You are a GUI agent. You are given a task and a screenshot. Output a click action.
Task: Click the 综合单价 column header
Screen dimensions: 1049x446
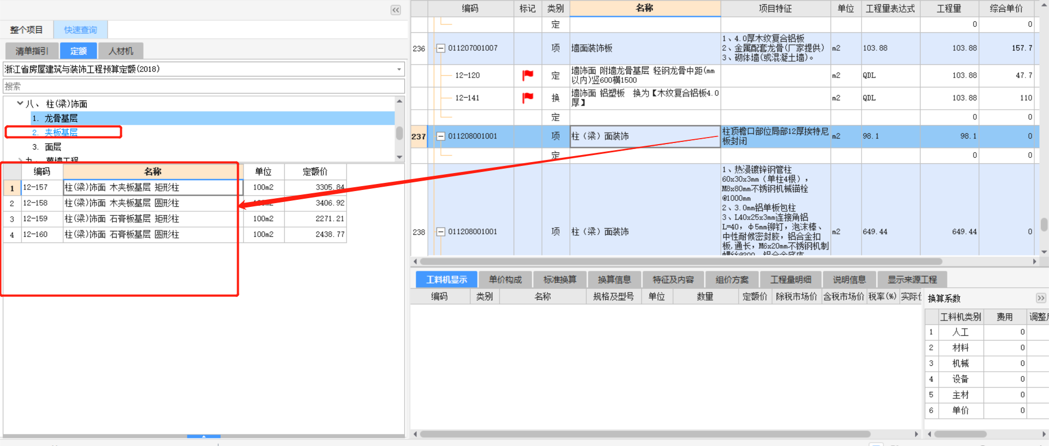point(1006,8)
